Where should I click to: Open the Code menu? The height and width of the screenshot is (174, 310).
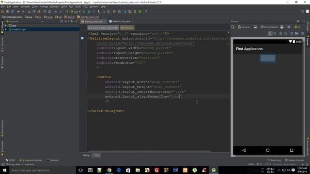[x=35, y=7]
